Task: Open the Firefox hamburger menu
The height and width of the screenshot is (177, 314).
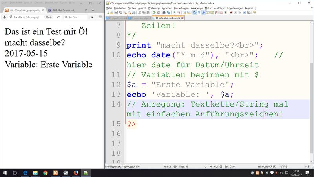Action: [x=100, y=17]
